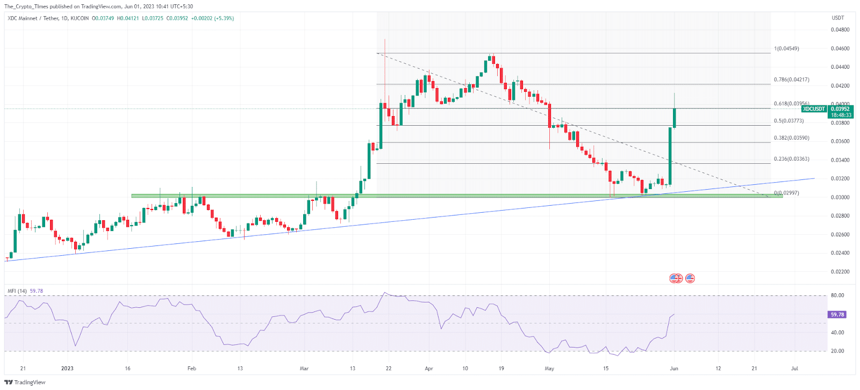This screenshot has height=390, width=860.
Task: Select the Fib 0.382(0.03590) label
Action: 791,138
